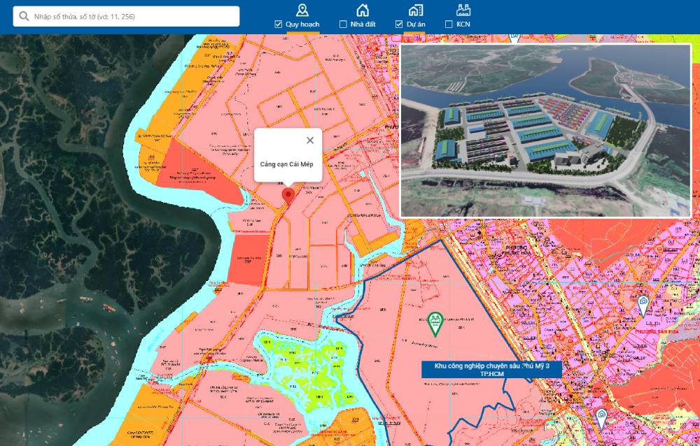Check the Nhà đất checkbox

pos(342,24)
